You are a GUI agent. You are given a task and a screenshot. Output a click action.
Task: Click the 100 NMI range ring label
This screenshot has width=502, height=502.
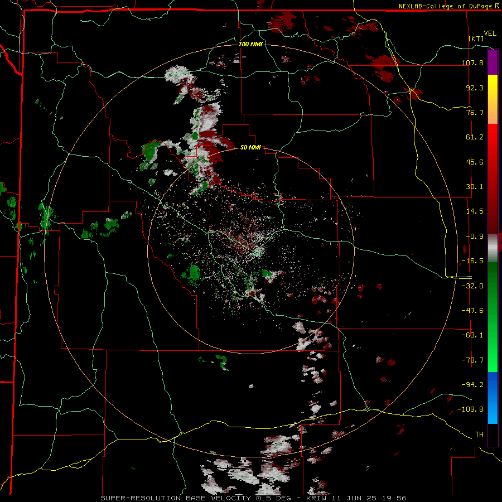[250, 44]
